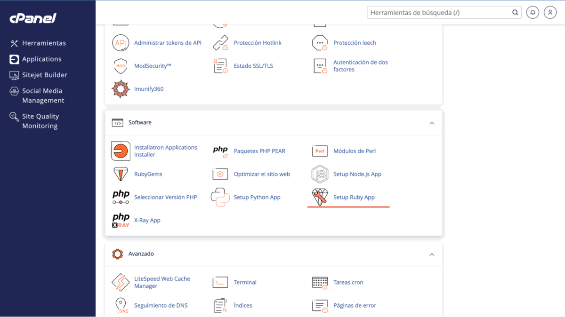This screenshot has height=317, width=565.
Task: Click the Protección Hotlink icon
Action: [x=220, y=43]
